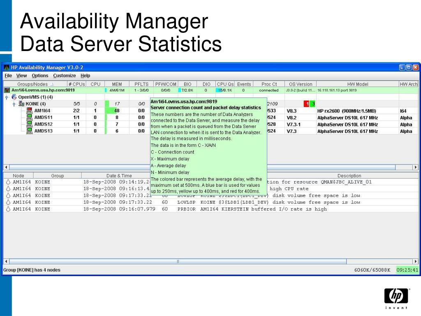Click the green event count indicator 3

[x=312, y=104]
